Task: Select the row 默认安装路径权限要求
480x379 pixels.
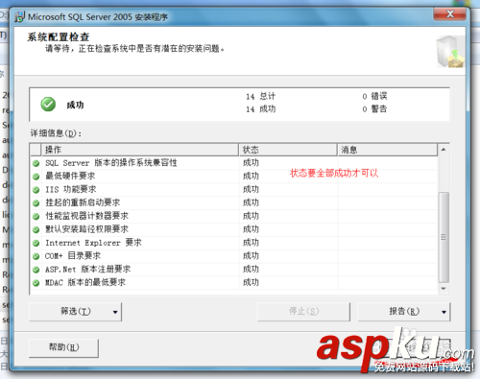Action: 233,229
